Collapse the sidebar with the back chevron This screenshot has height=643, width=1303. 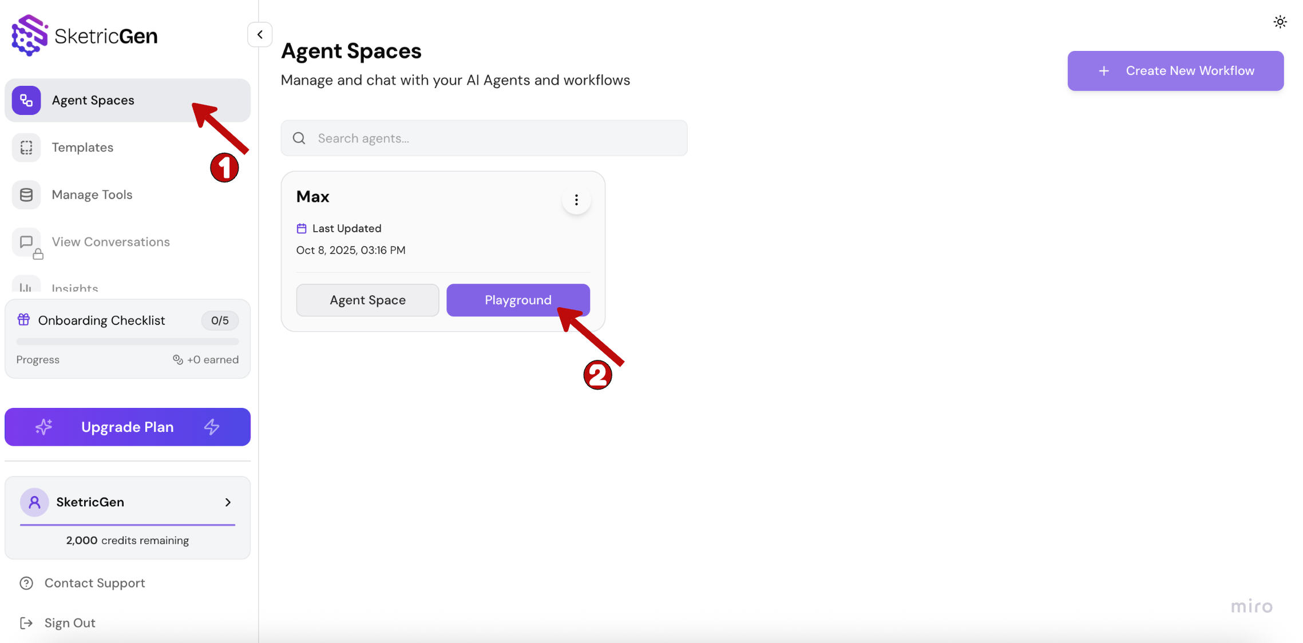pos(260,34)
